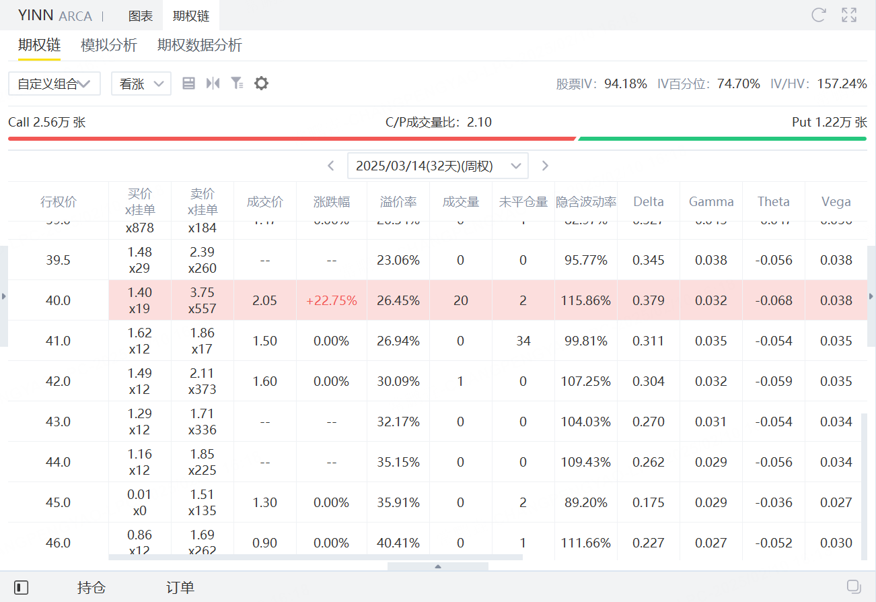The image size is (876, 602).
Task: Select the 40.0 strike price row
Action: click(x=438, y=300)
